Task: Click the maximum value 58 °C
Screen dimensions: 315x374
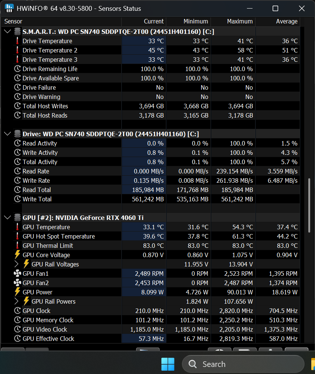Action: (245, 50)
